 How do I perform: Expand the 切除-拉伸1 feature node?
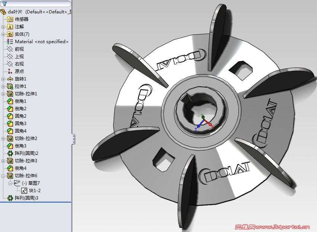(x=3, y=94)
